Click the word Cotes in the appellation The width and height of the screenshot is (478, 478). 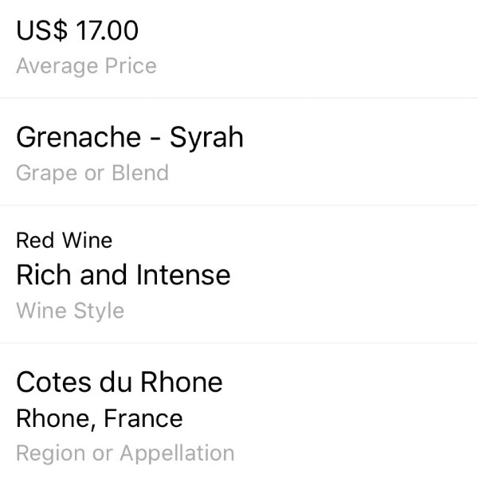(53, 382)
